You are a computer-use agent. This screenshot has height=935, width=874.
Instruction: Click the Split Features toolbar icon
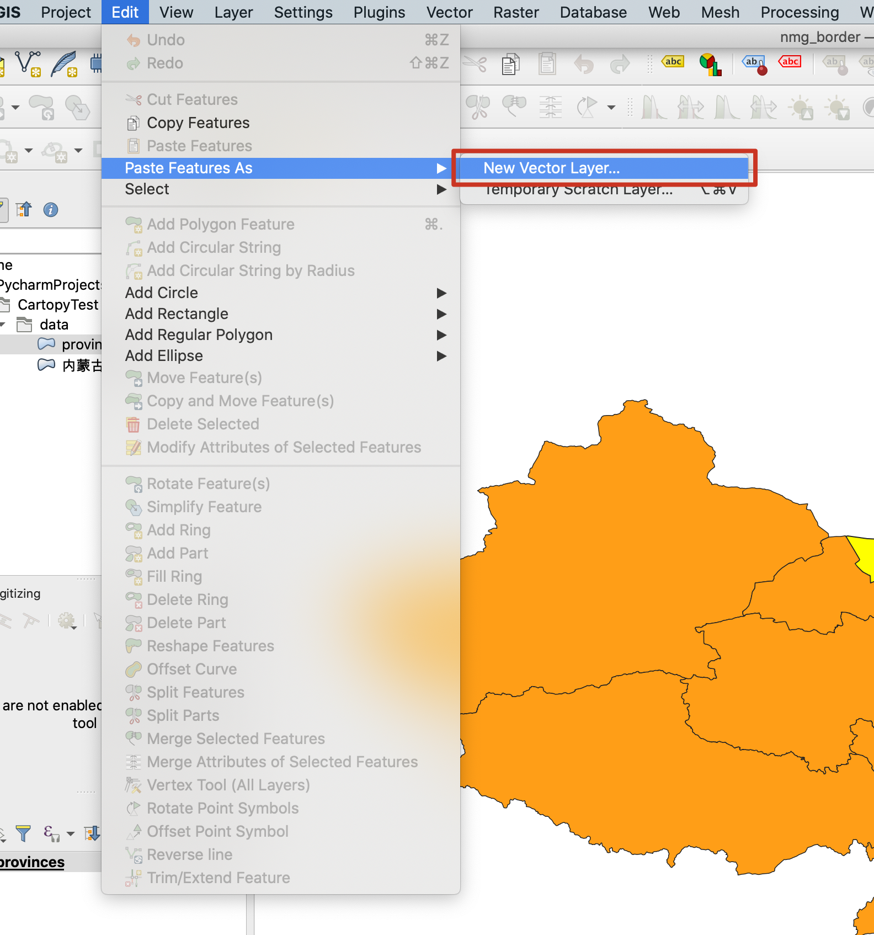[478, 107]
